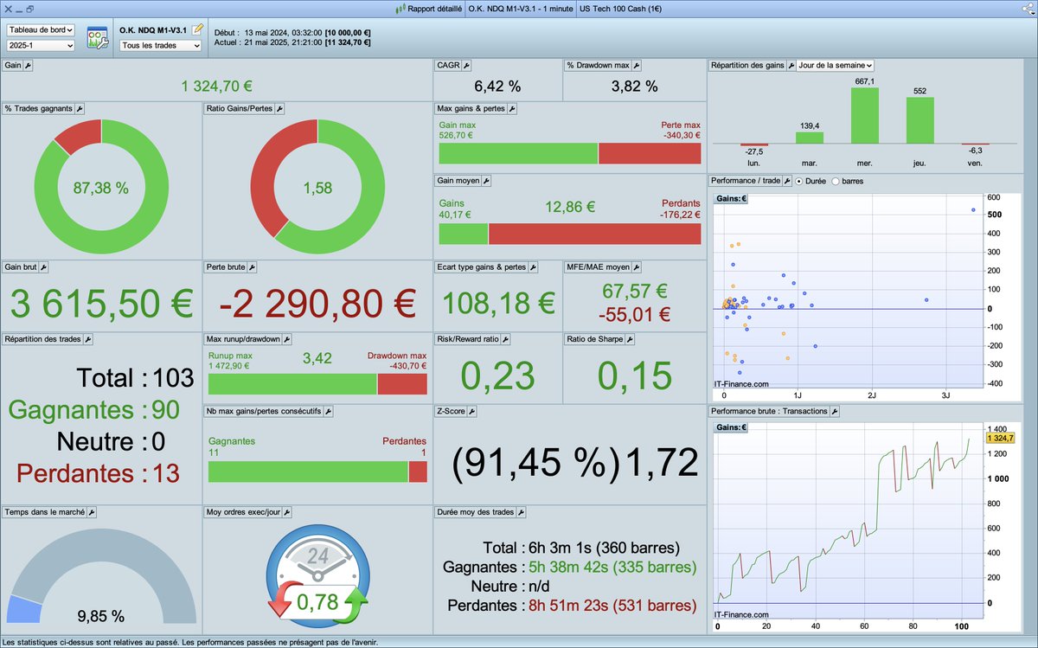Click wrench for Ecart type gains & pertes
This screenshot has height=648, width=1038.
click(x=533, y=267)
